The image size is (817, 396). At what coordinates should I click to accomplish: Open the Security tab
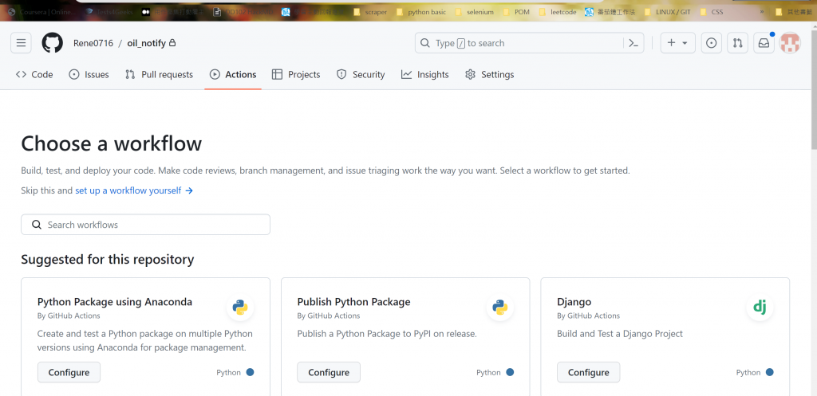[x=361, y=75]
